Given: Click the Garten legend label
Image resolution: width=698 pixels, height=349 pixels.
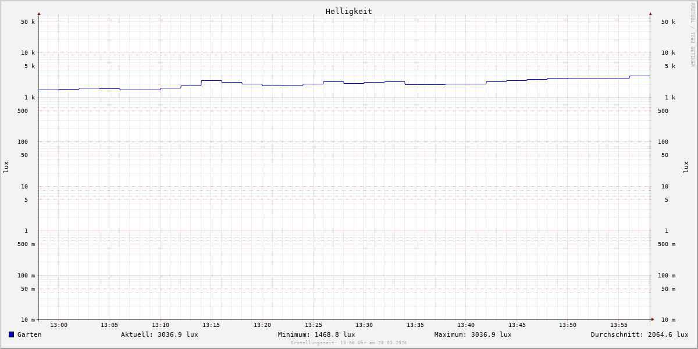Looking at the screenshot, I should pyautogui.click(x=29, y=334).
